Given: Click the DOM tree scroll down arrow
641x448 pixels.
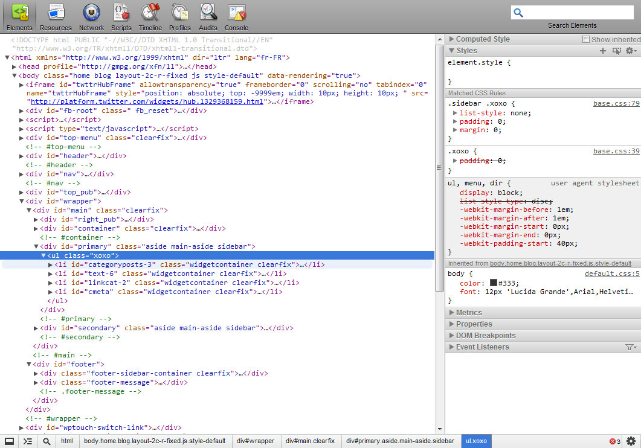Looking at the screenshot, I should click(440, 429).
